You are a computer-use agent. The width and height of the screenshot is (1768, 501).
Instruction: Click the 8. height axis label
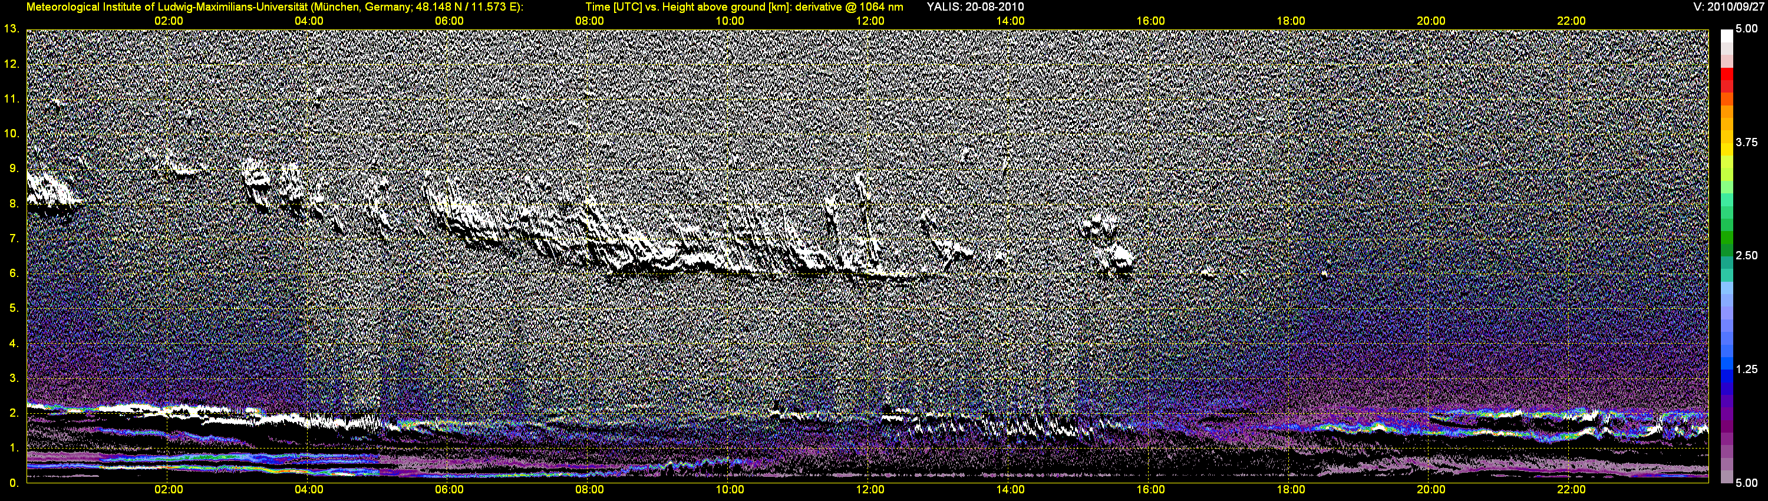[14, 203]
